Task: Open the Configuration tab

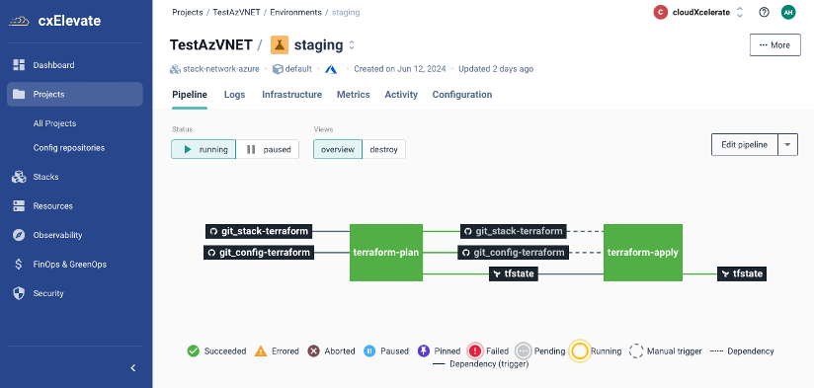Action: (462, 95)
